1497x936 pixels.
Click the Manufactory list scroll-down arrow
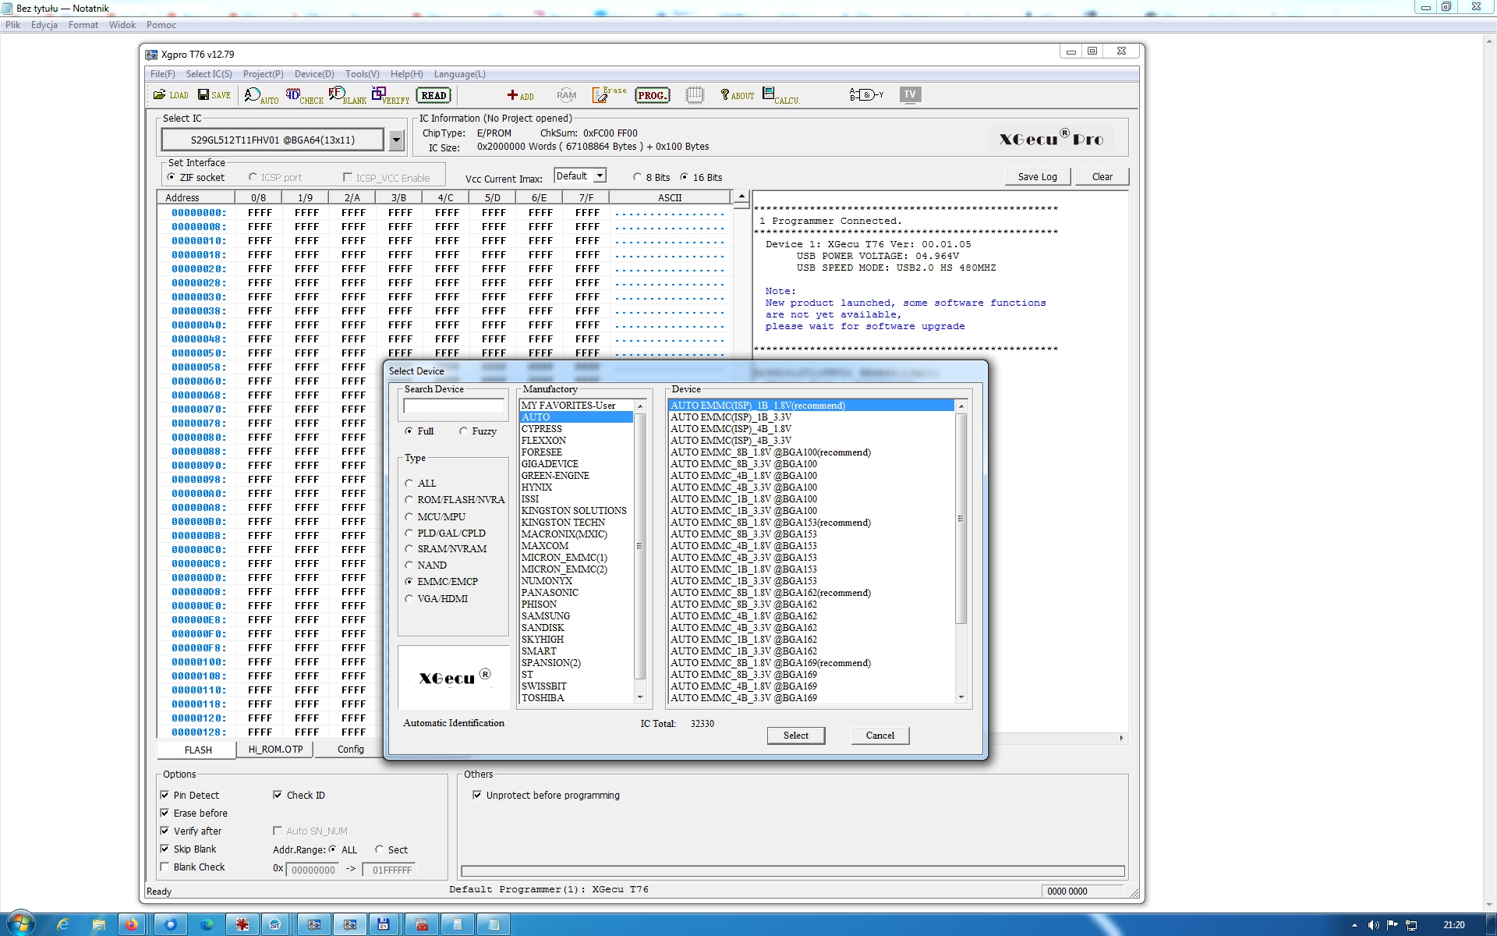[640, 697]
